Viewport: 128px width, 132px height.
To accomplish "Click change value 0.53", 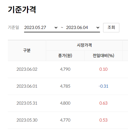I will click(x=103, y=120).
